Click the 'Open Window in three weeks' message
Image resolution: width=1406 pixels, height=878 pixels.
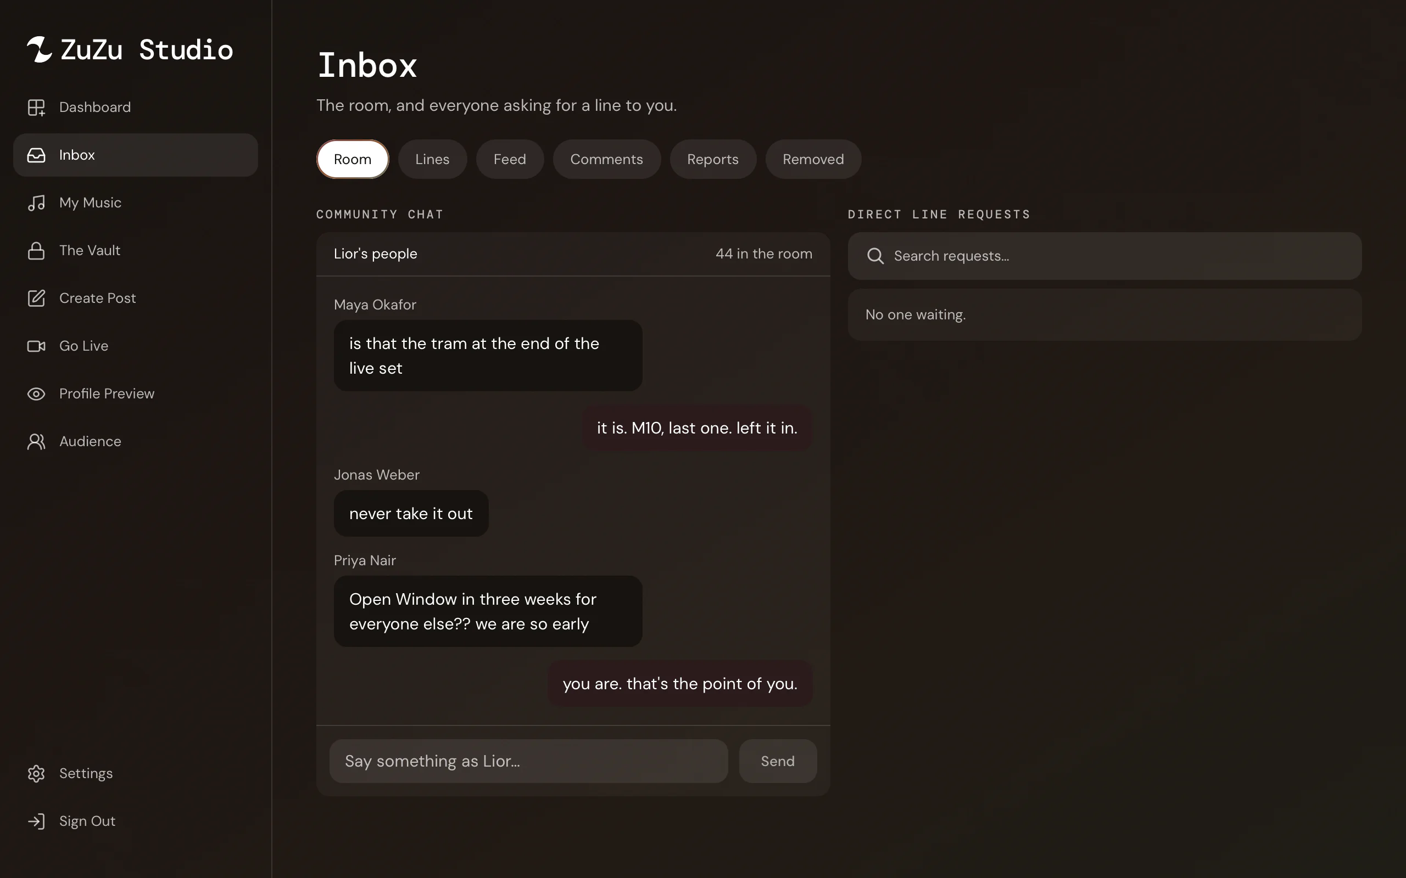(488, 611)
